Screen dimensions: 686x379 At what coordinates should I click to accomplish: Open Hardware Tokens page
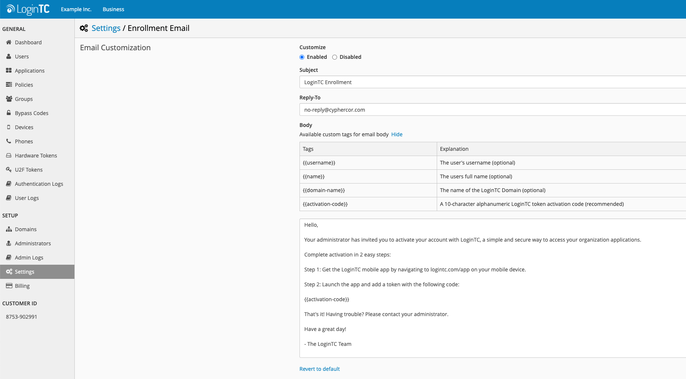tap(37, 156)
